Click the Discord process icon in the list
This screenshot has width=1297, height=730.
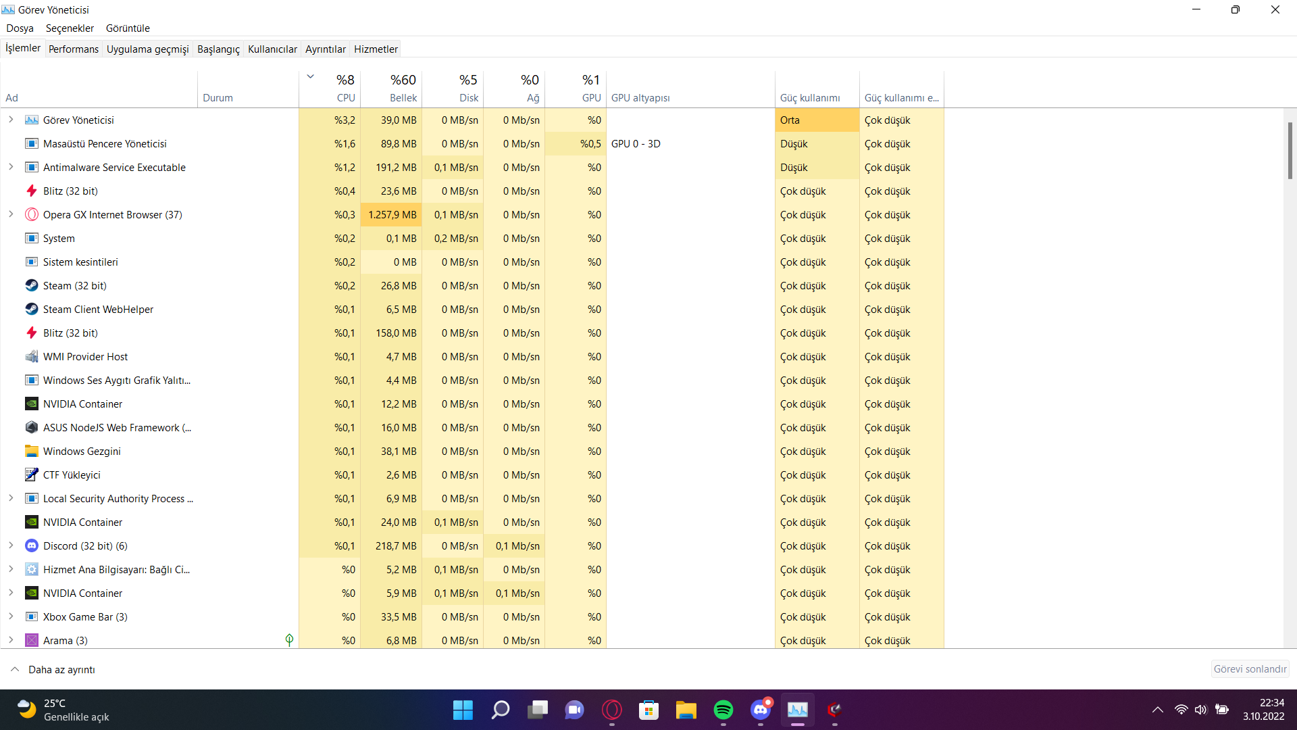point(32,546)
